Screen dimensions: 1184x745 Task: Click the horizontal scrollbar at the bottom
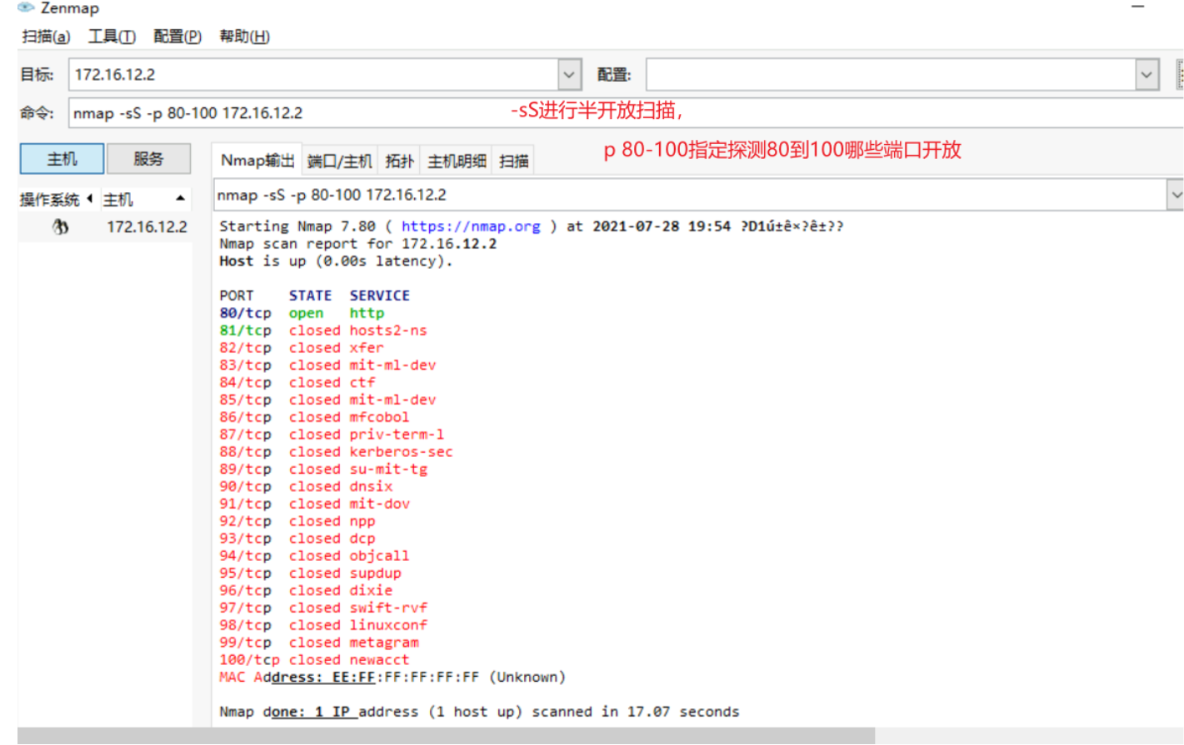tap(446, 736)
